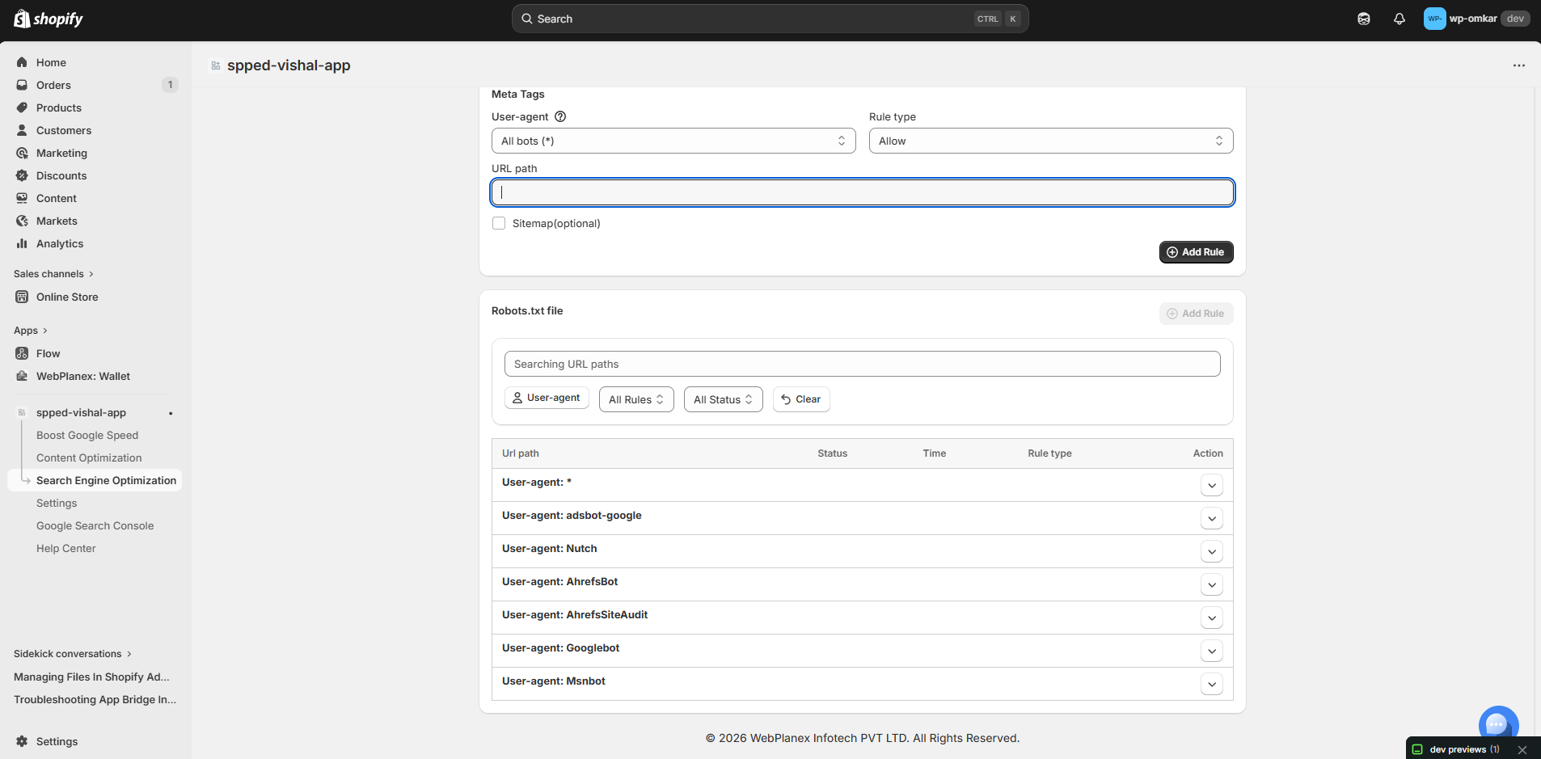Viewport: 1541px width, 759px height.
Task: Expand the User-agent: adsbot-google row
Action: [x=1211, y=519]
